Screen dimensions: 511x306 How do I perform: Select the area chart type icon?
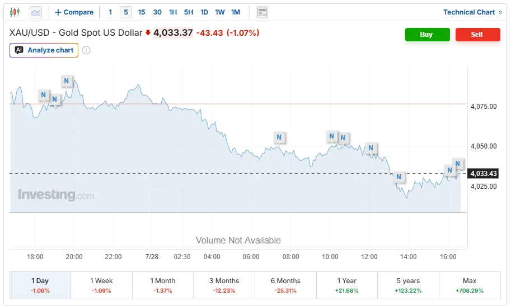36,12
